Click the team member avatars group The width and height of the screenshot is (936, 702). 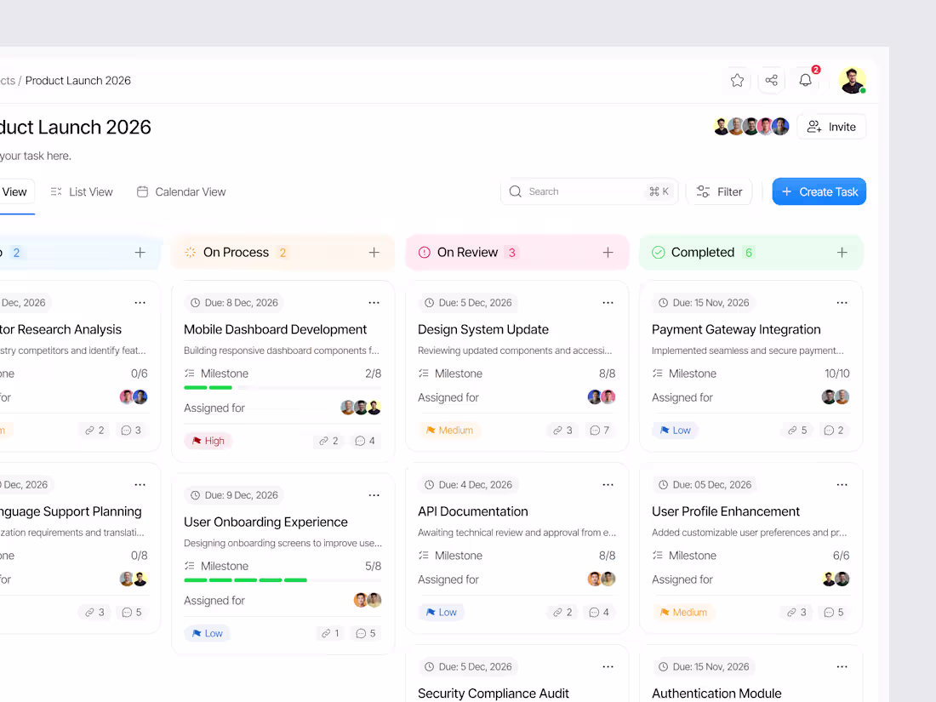[x=751, y=127]
